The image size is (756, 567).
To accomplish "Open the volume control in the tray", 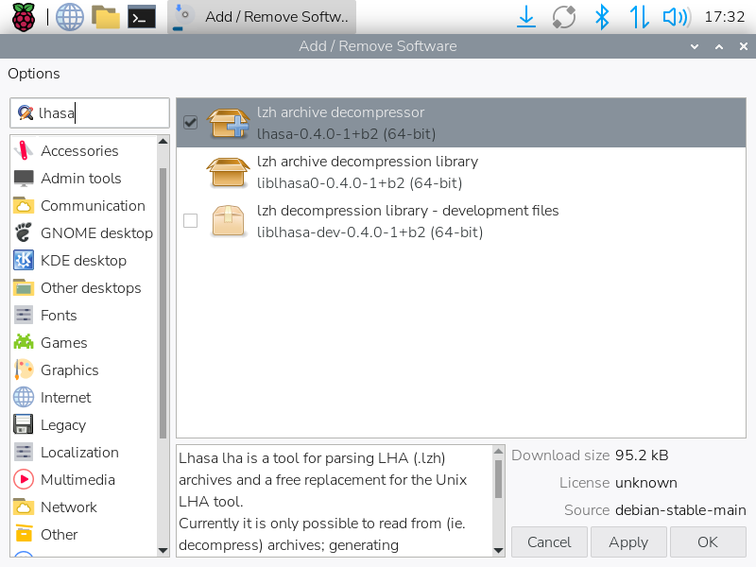I will tap(675, 16).
